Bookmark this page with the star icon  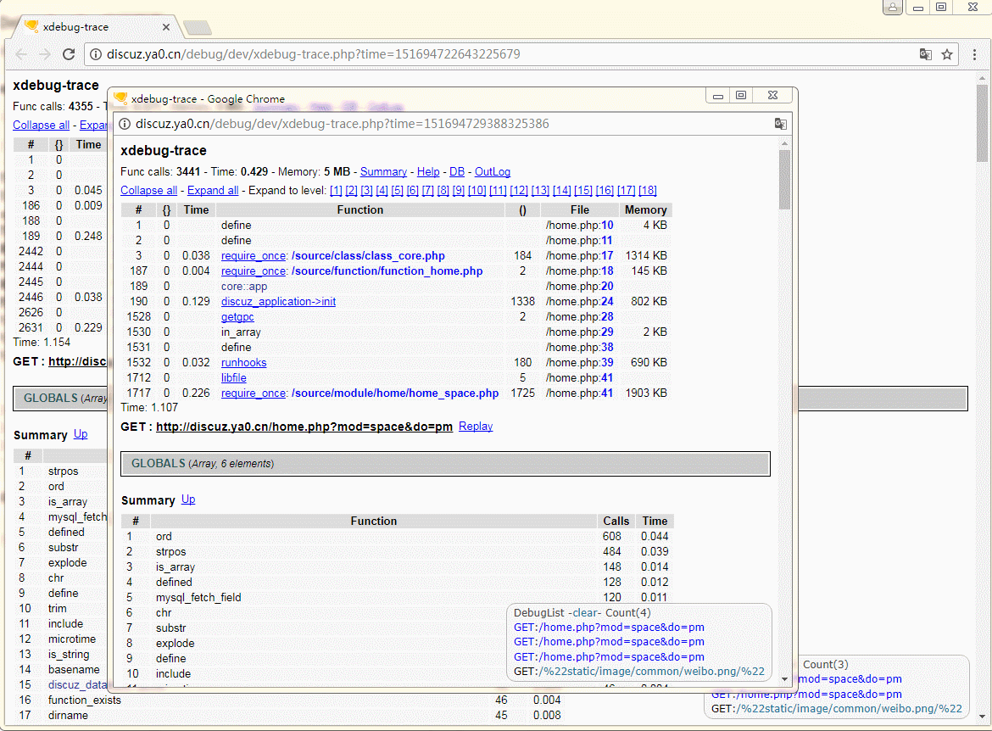[947, 54]
